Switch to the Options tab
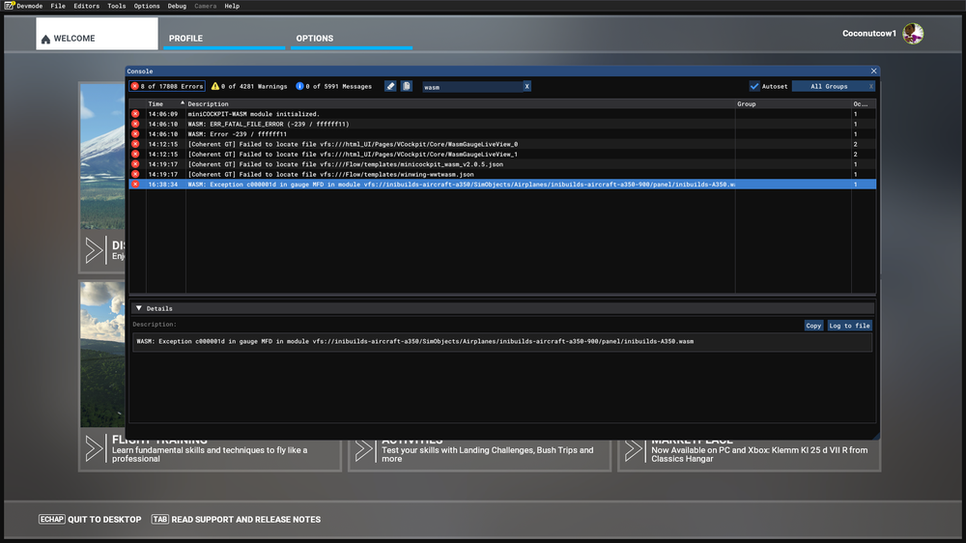Viewport: 966px width, 543px height. pos(315,39)
